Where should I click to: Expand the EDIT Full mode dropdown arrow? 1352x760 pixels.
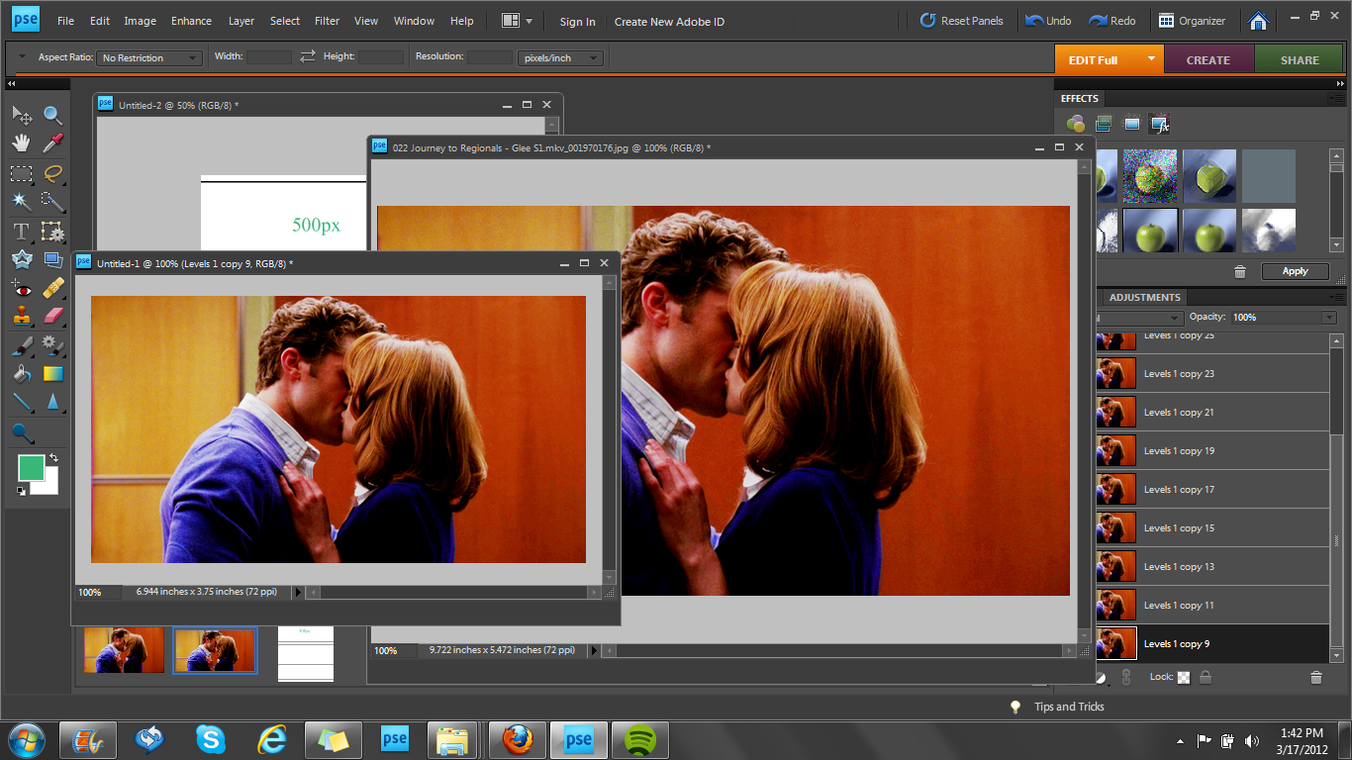(x=1151, y=59)
